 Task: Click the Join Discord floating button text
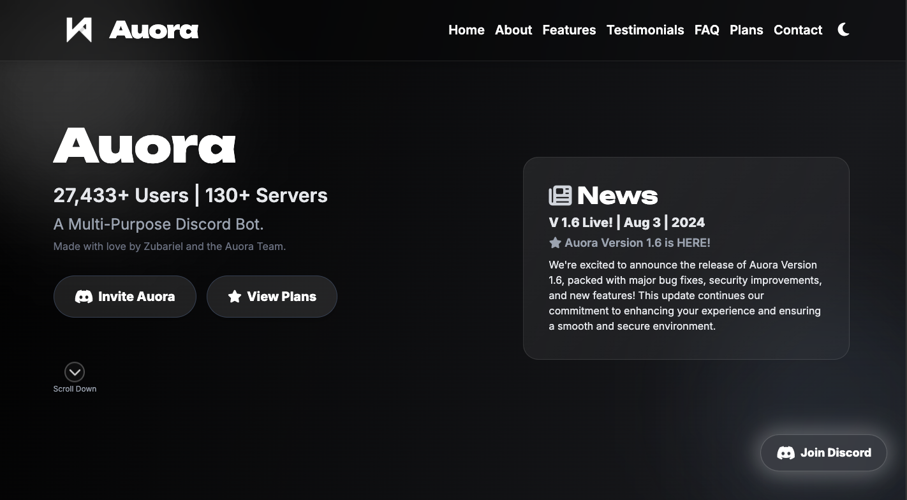[836, 453]
